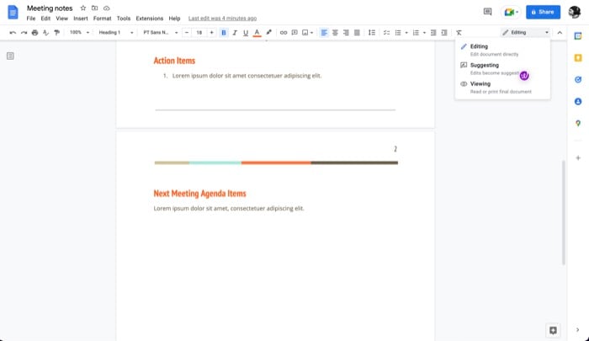Open bulleted list options arrow

pos(406,33)
